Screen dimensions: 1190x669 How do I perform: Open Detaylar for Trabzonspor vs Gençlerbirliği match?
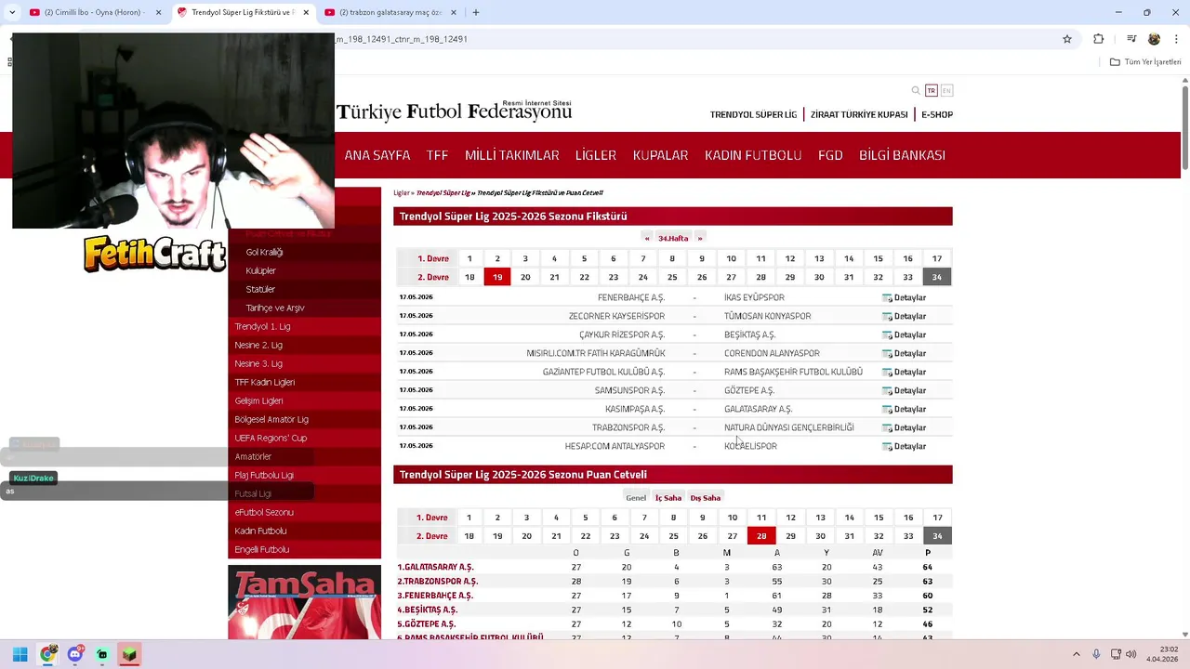[x=904, y=427]
